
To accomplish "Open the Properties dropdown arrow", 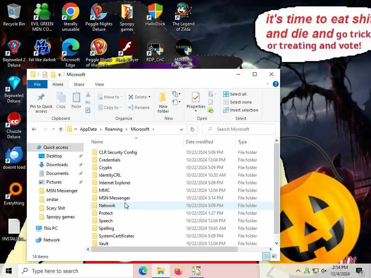I will pyautogui.click(x=196, y=111).
